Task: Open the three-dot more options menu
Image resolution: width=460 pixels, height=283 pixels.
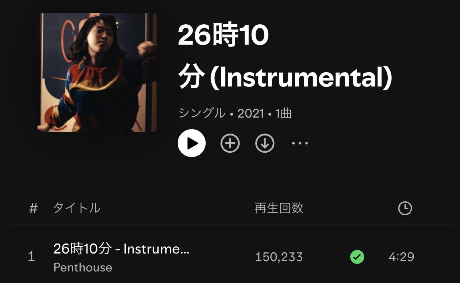Action: pos(300,143)
